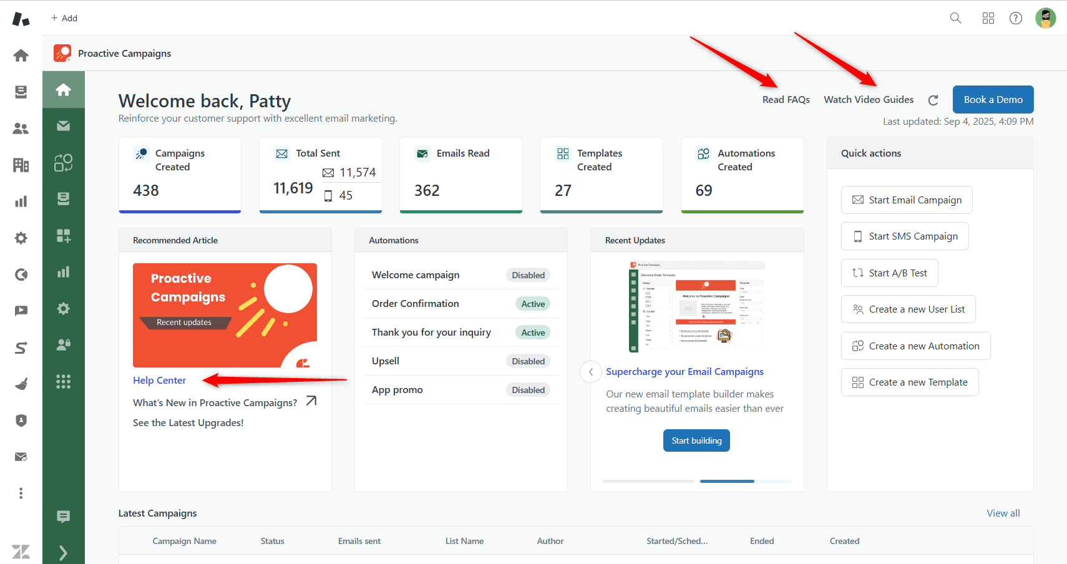Viewport: 1067px width, 564px height.
Task: Open the user lists icon in green sidebar
Action: coord(63,344)
